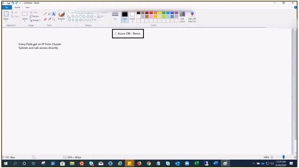Click the zoom out minus button
The image size is (299, 168).
pos(272,157)
